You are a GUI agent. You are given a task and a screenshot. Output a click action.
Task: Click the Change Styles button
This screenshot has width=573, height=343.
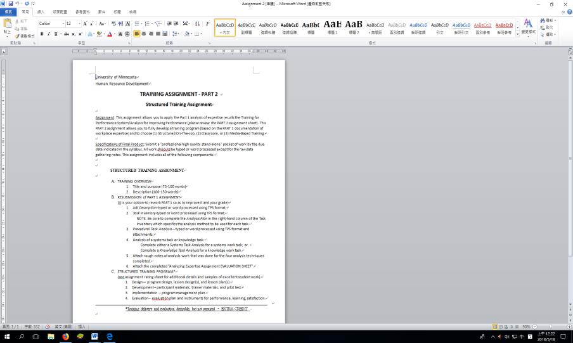[528, 27]
